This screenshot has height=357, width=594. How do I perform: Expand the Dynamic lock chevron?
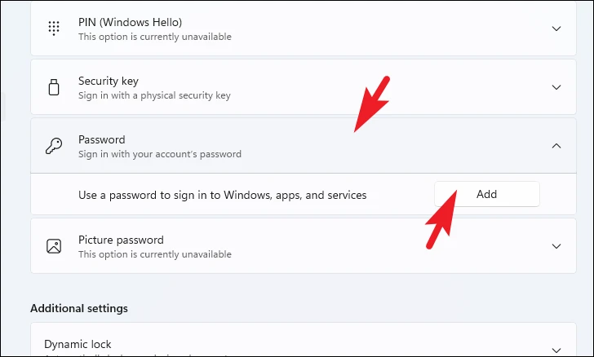[x=556, y=350]
